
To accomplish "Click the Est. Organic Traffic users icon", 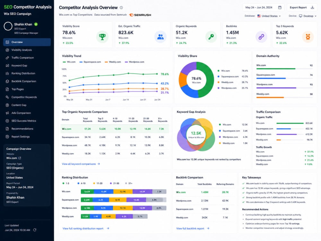I will 160,37.
